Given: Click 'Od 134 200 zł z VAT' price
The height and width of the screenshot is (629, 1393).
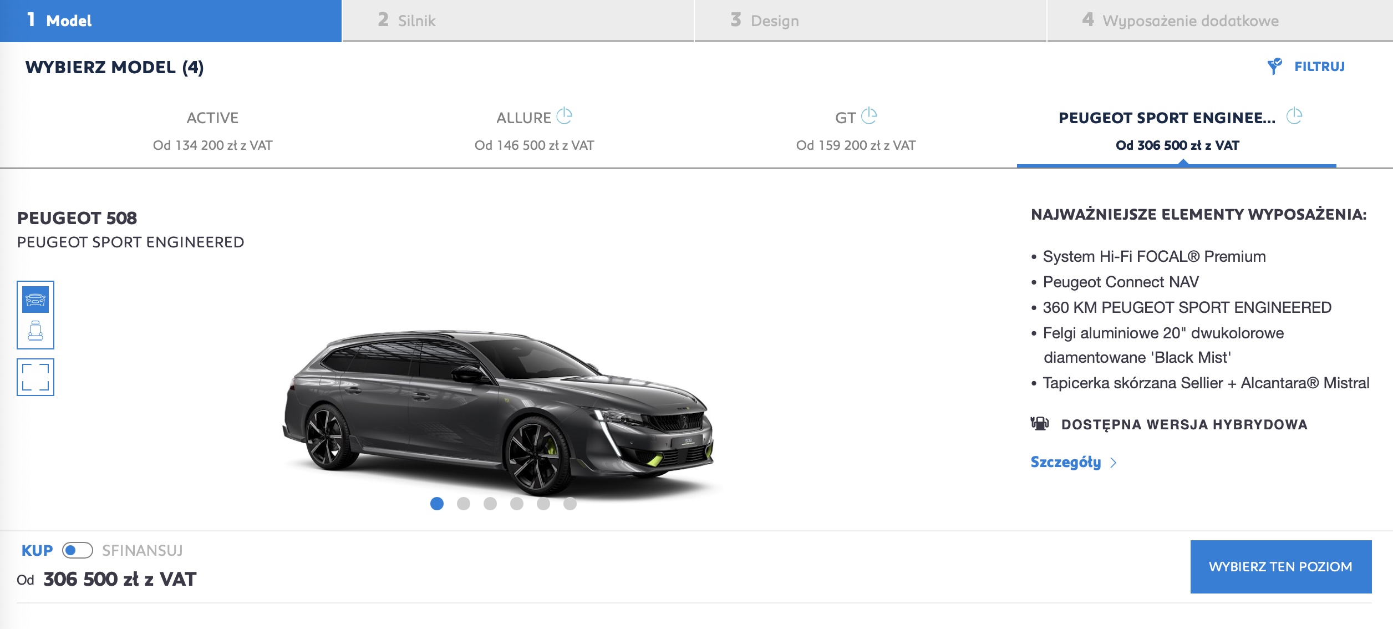Looking at the screenshot, I should pos(213,145).
